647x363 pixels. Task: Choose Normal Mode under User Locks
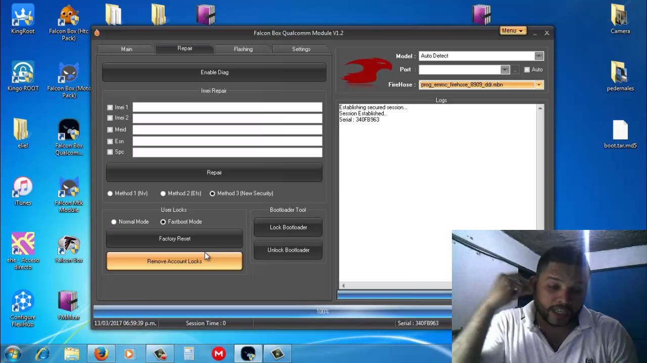tap(114, 222)
